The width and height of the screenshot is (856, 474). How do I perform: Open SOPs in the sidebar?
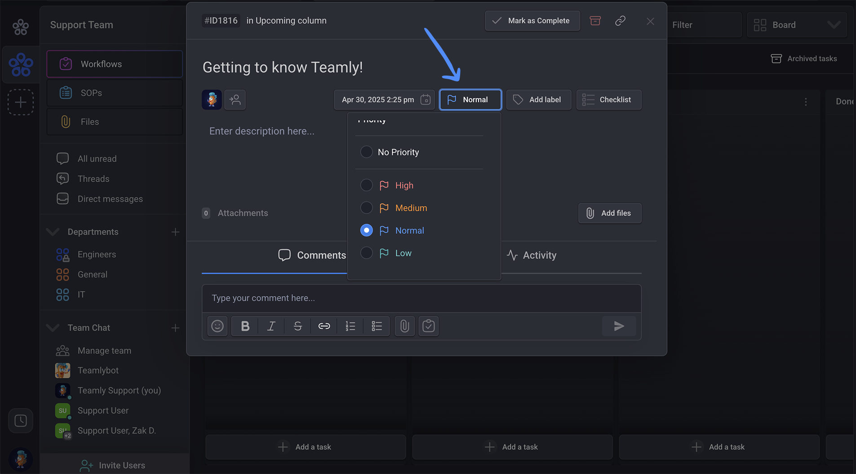(115, 93)
